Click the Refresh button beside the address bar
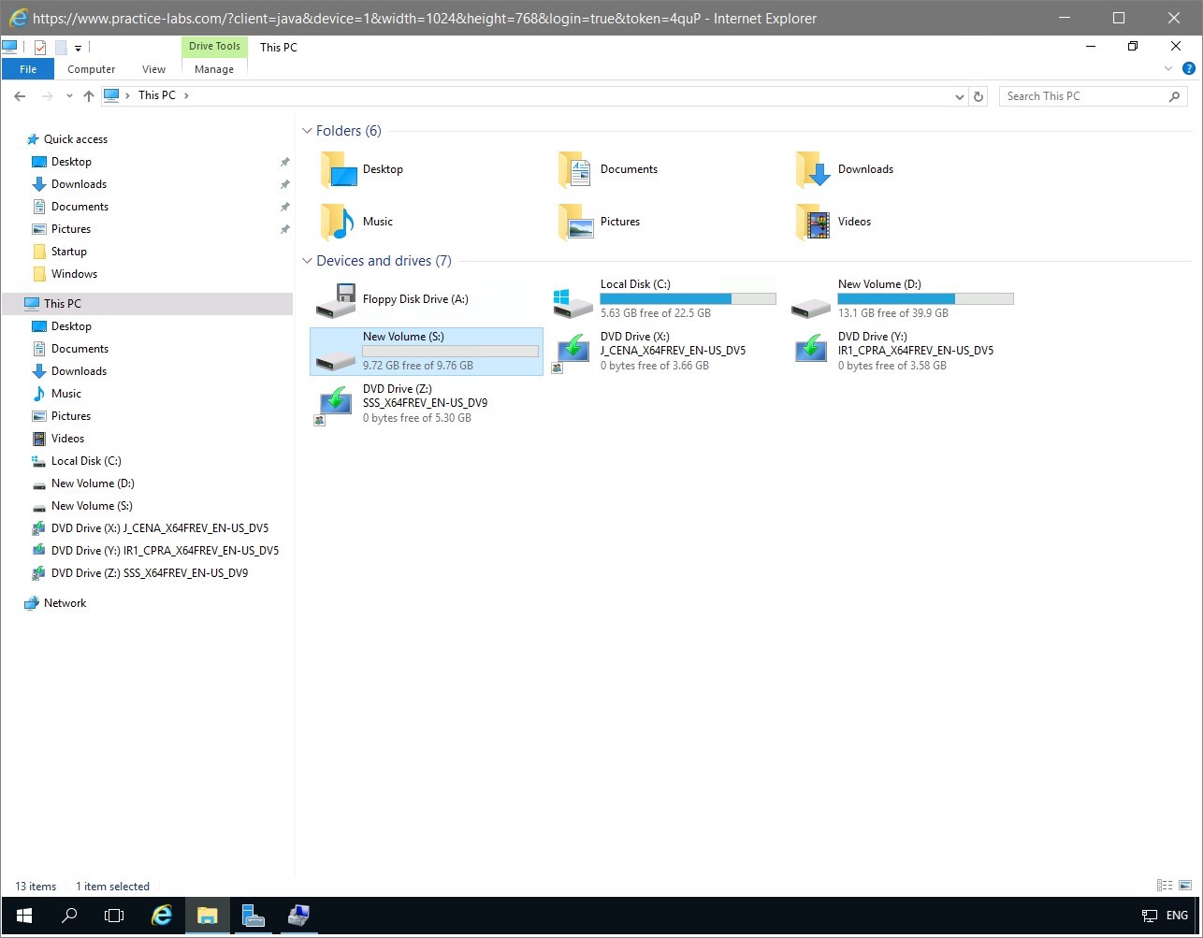 pyautogui.click(x=978, y=96)
